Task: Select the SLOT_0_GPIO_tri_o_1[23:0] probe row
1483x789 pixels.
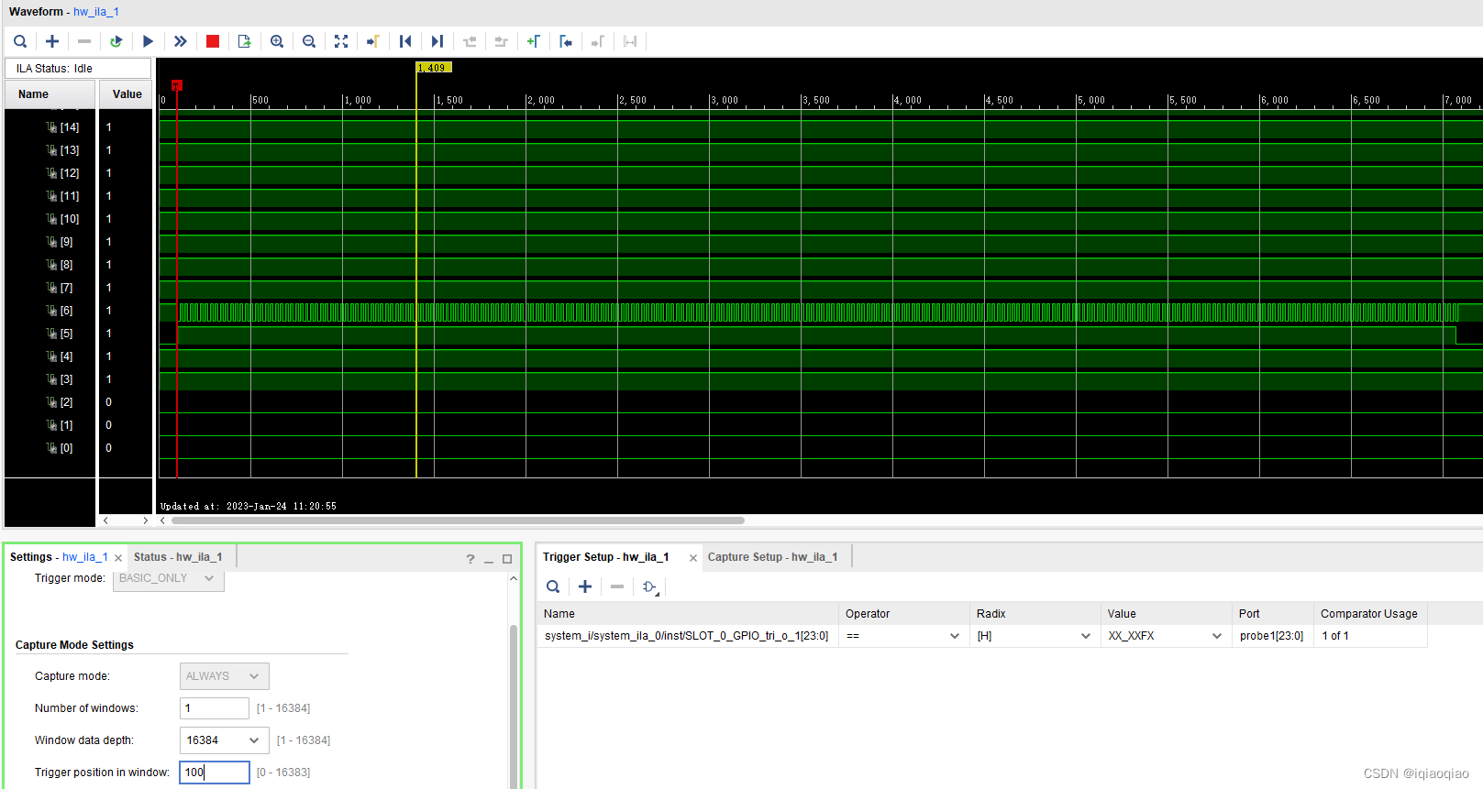Action: pos(981,636)
